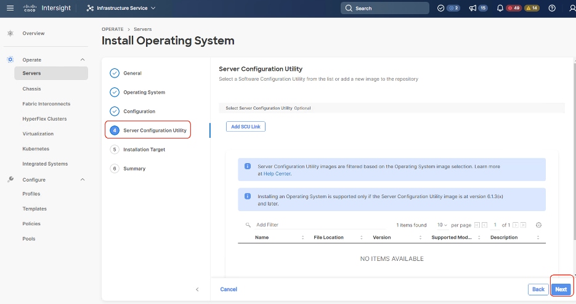This screenshot has width=576, height=304.
Task: Click the Cisco Intersight logo
Action: pos(47,8)
